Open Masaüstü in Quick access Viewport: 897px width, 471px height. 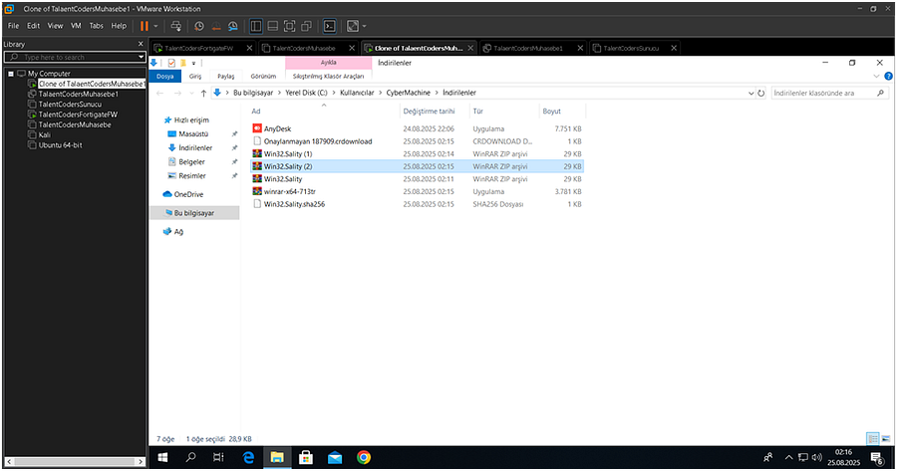tap(193, 133)
